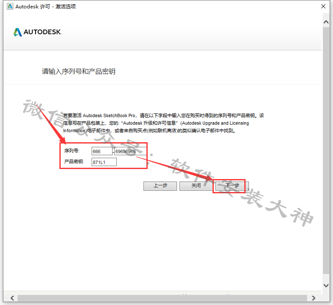The width and height of the screenshot is (333, 305).
Task: Click the 下一步 (Next) button
Action: [x=231, y=186]
